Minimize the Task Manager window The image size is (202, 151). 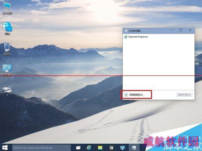click(172, 30)
